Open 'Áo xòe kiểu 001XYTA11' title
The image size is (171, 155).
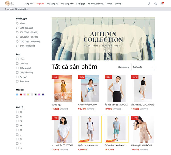point(62,145)
